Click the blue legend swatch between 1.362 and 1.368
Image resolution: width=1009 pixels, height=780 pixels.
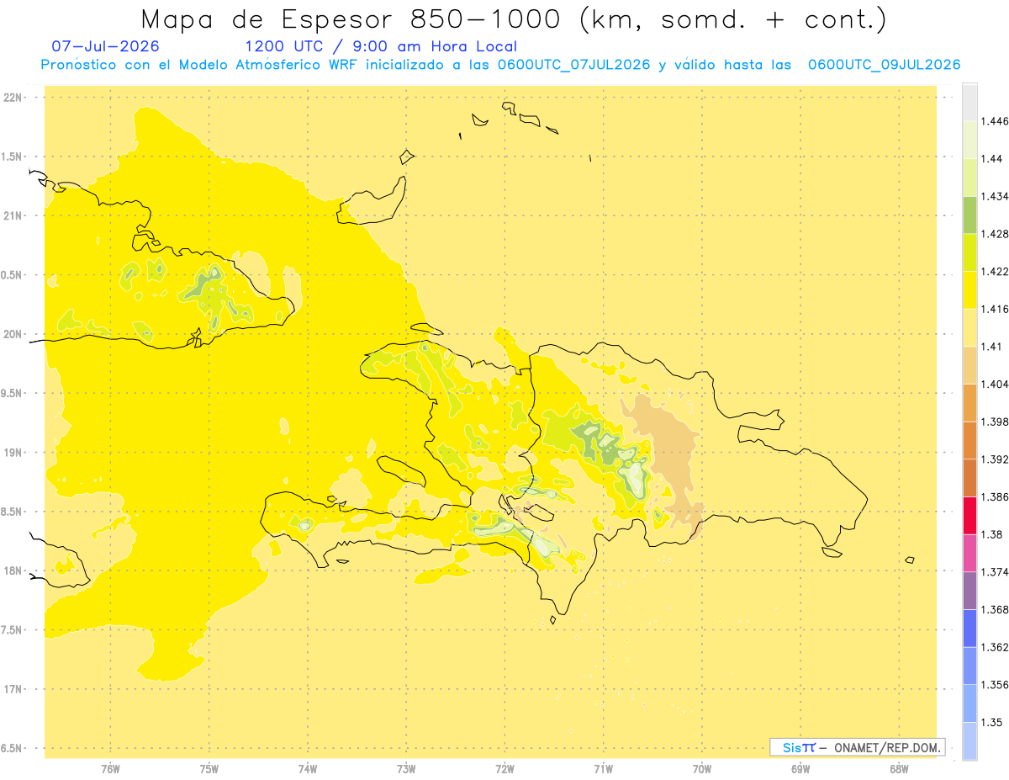point(969,628)
